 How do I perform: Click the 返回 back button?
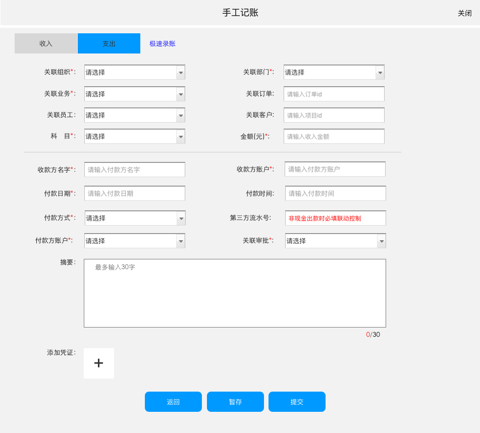pyautogui.click(x=173, y=402)
